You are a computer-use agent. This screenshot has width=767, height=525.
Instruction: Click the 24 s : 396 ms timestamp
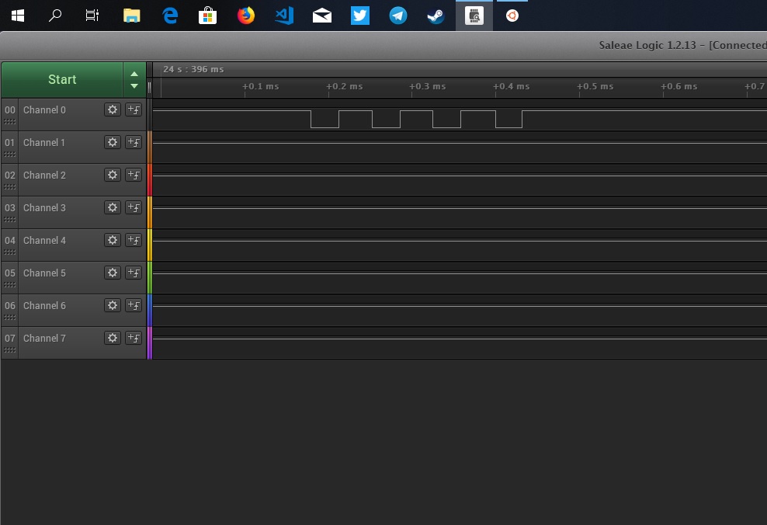(x=194, y=69)
